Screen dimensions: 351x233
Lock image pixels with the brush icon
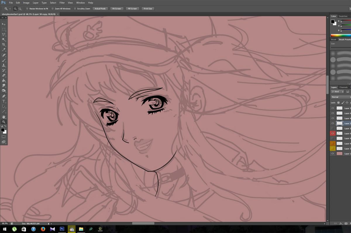coord(343,103)
